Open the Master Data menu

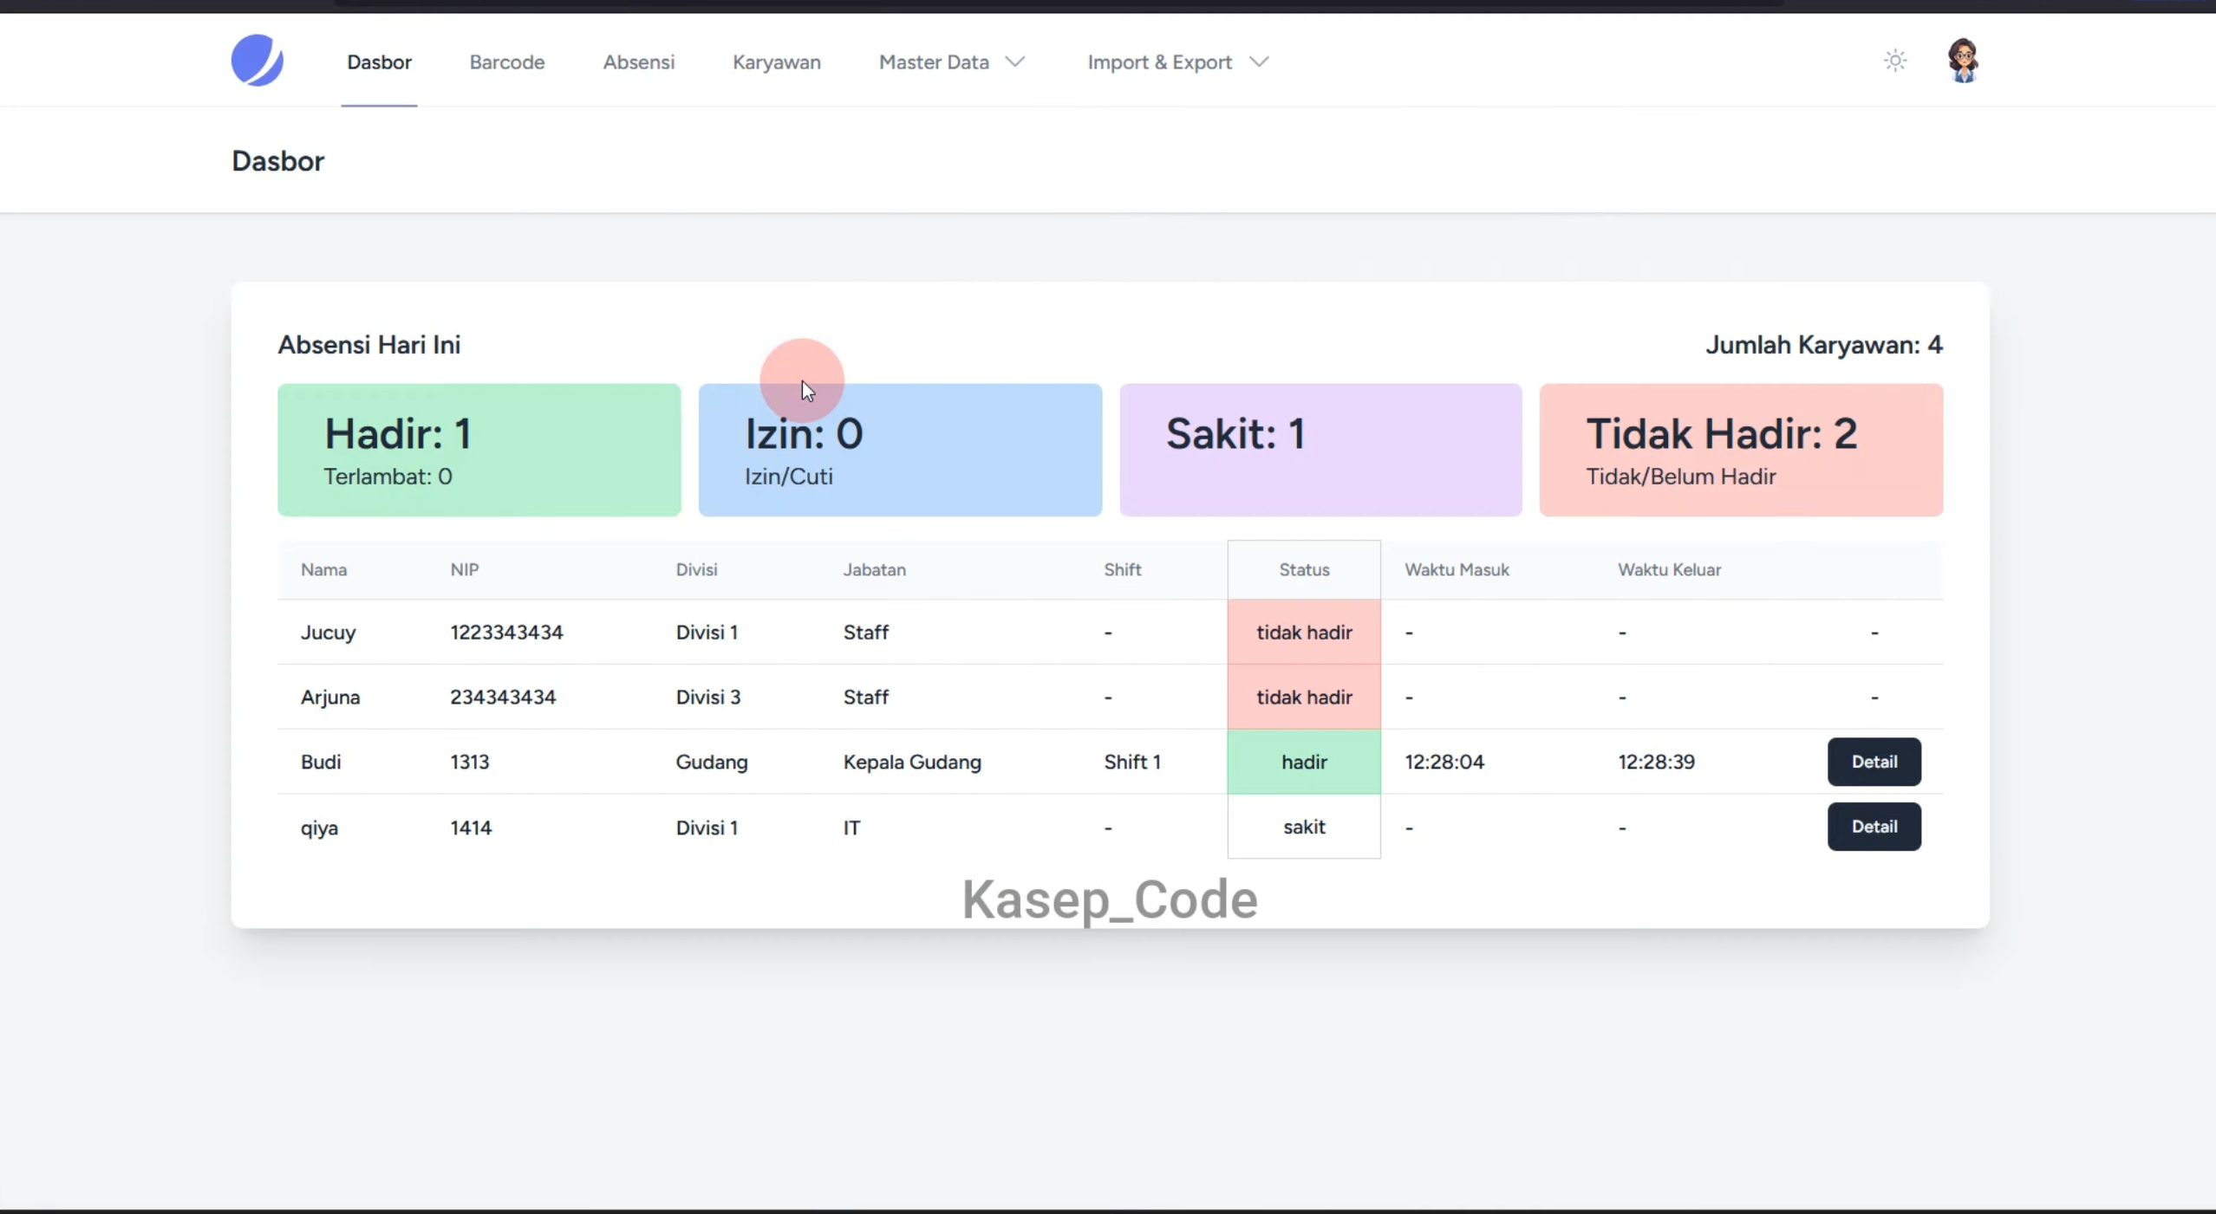coord(951,62)
